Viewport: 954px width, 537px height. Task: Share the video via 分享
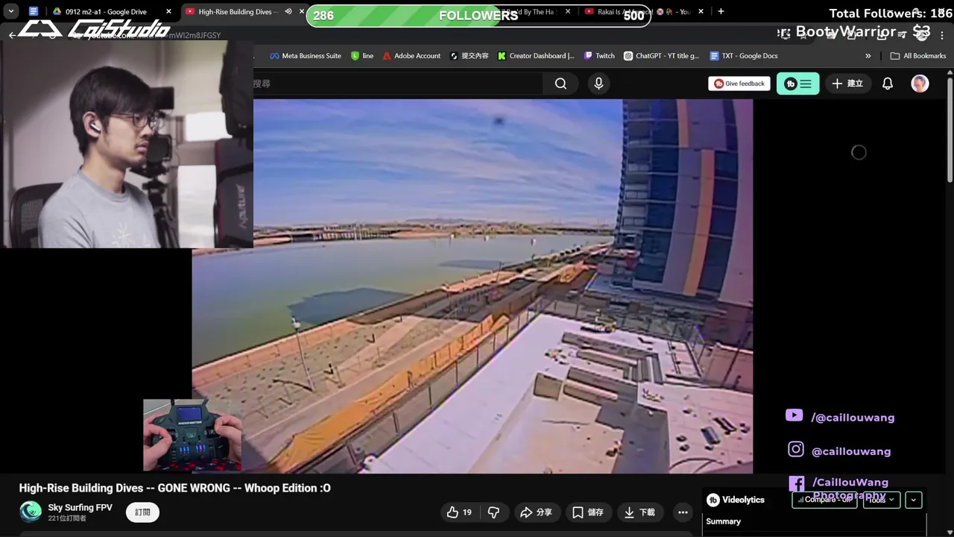click(536, 512)
